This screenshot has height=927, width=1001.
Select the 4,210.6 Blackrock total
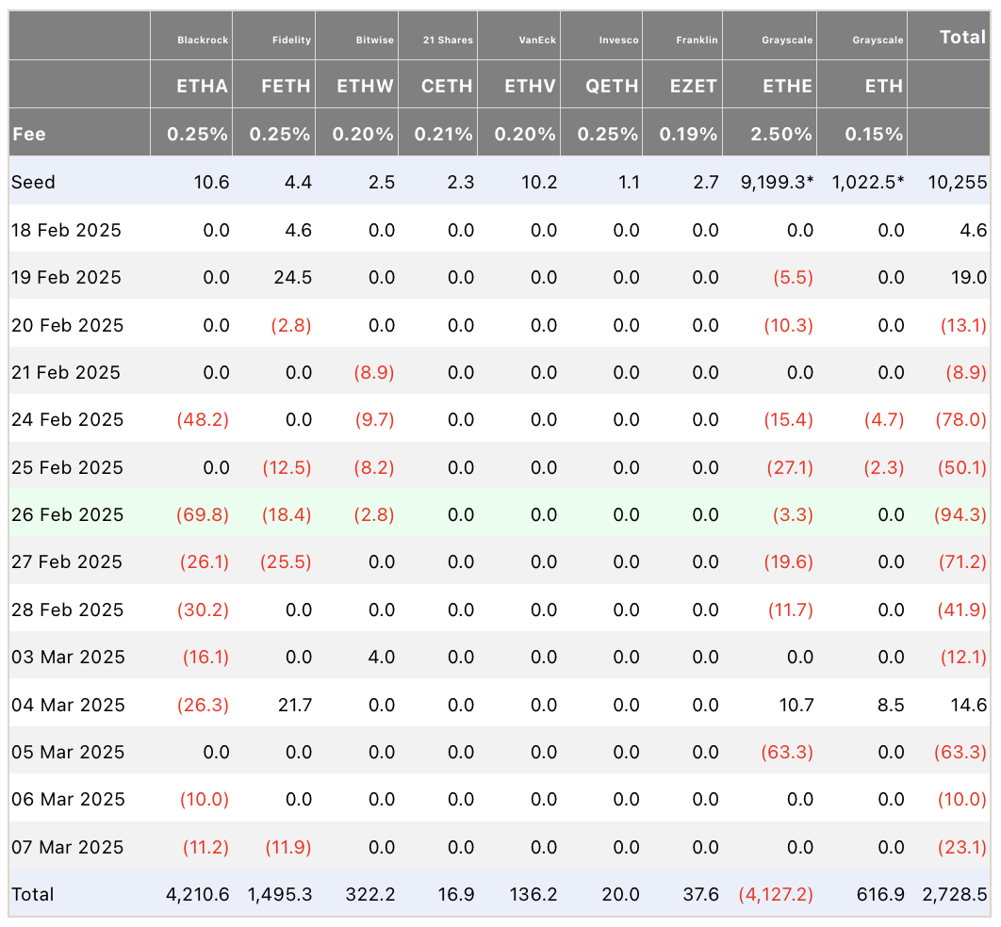[197, 894]
